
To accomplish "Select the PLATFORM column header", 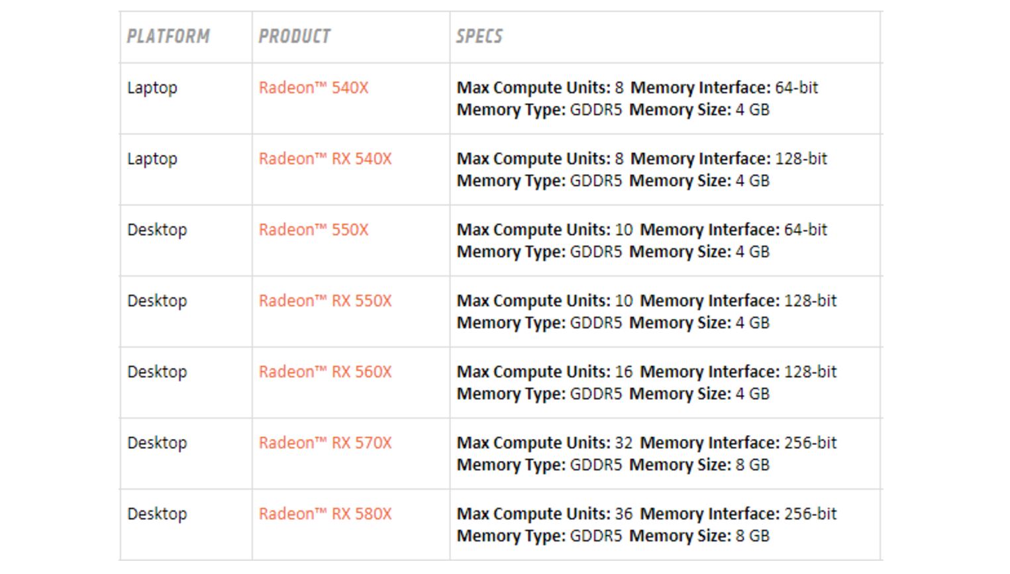I will pos(169,36).
